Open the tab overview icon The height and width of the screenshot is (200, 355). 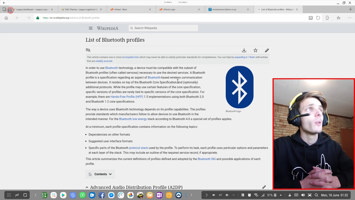pos(4,9)
